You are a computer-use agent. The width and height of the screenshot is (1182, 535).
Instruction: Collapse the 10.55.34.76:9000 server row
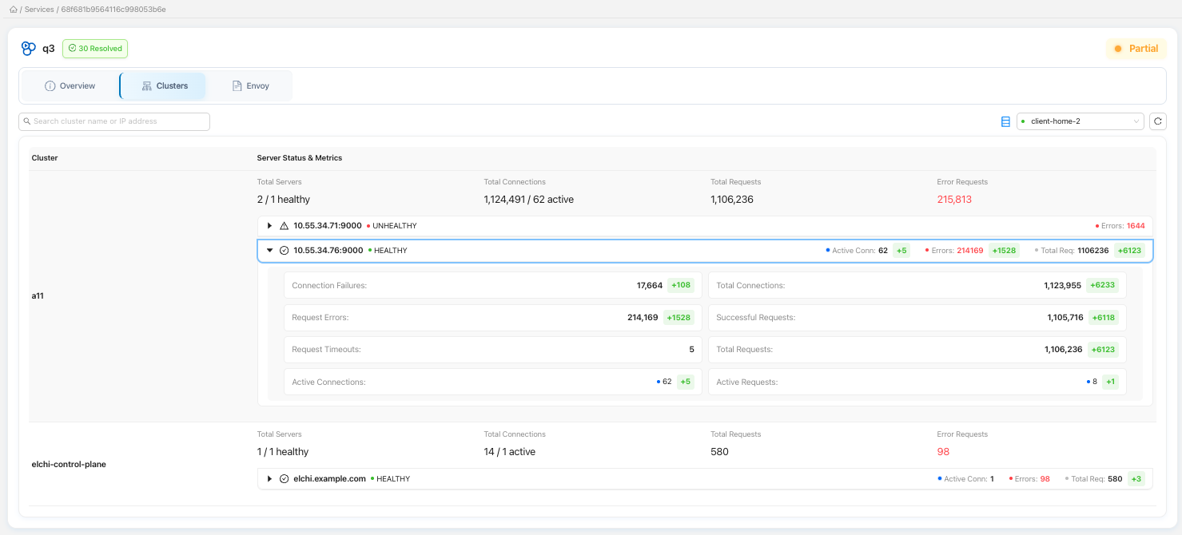(269, 251)
